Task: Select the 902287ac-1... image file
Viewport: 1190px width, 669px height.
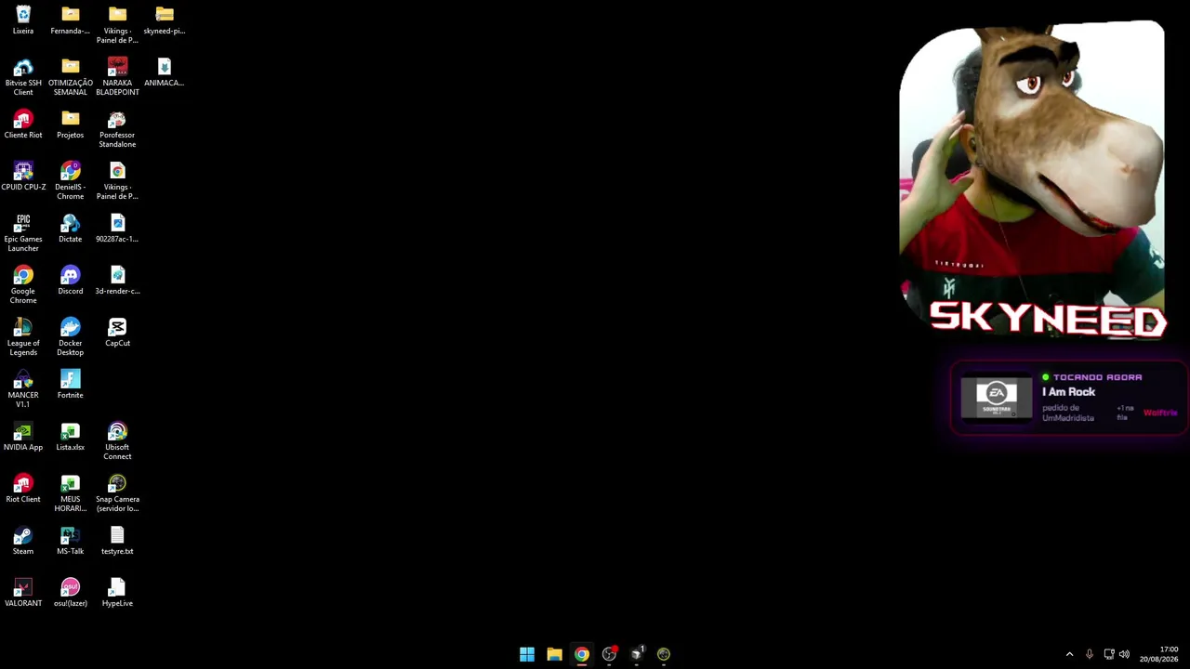Action: click(117, 230)
